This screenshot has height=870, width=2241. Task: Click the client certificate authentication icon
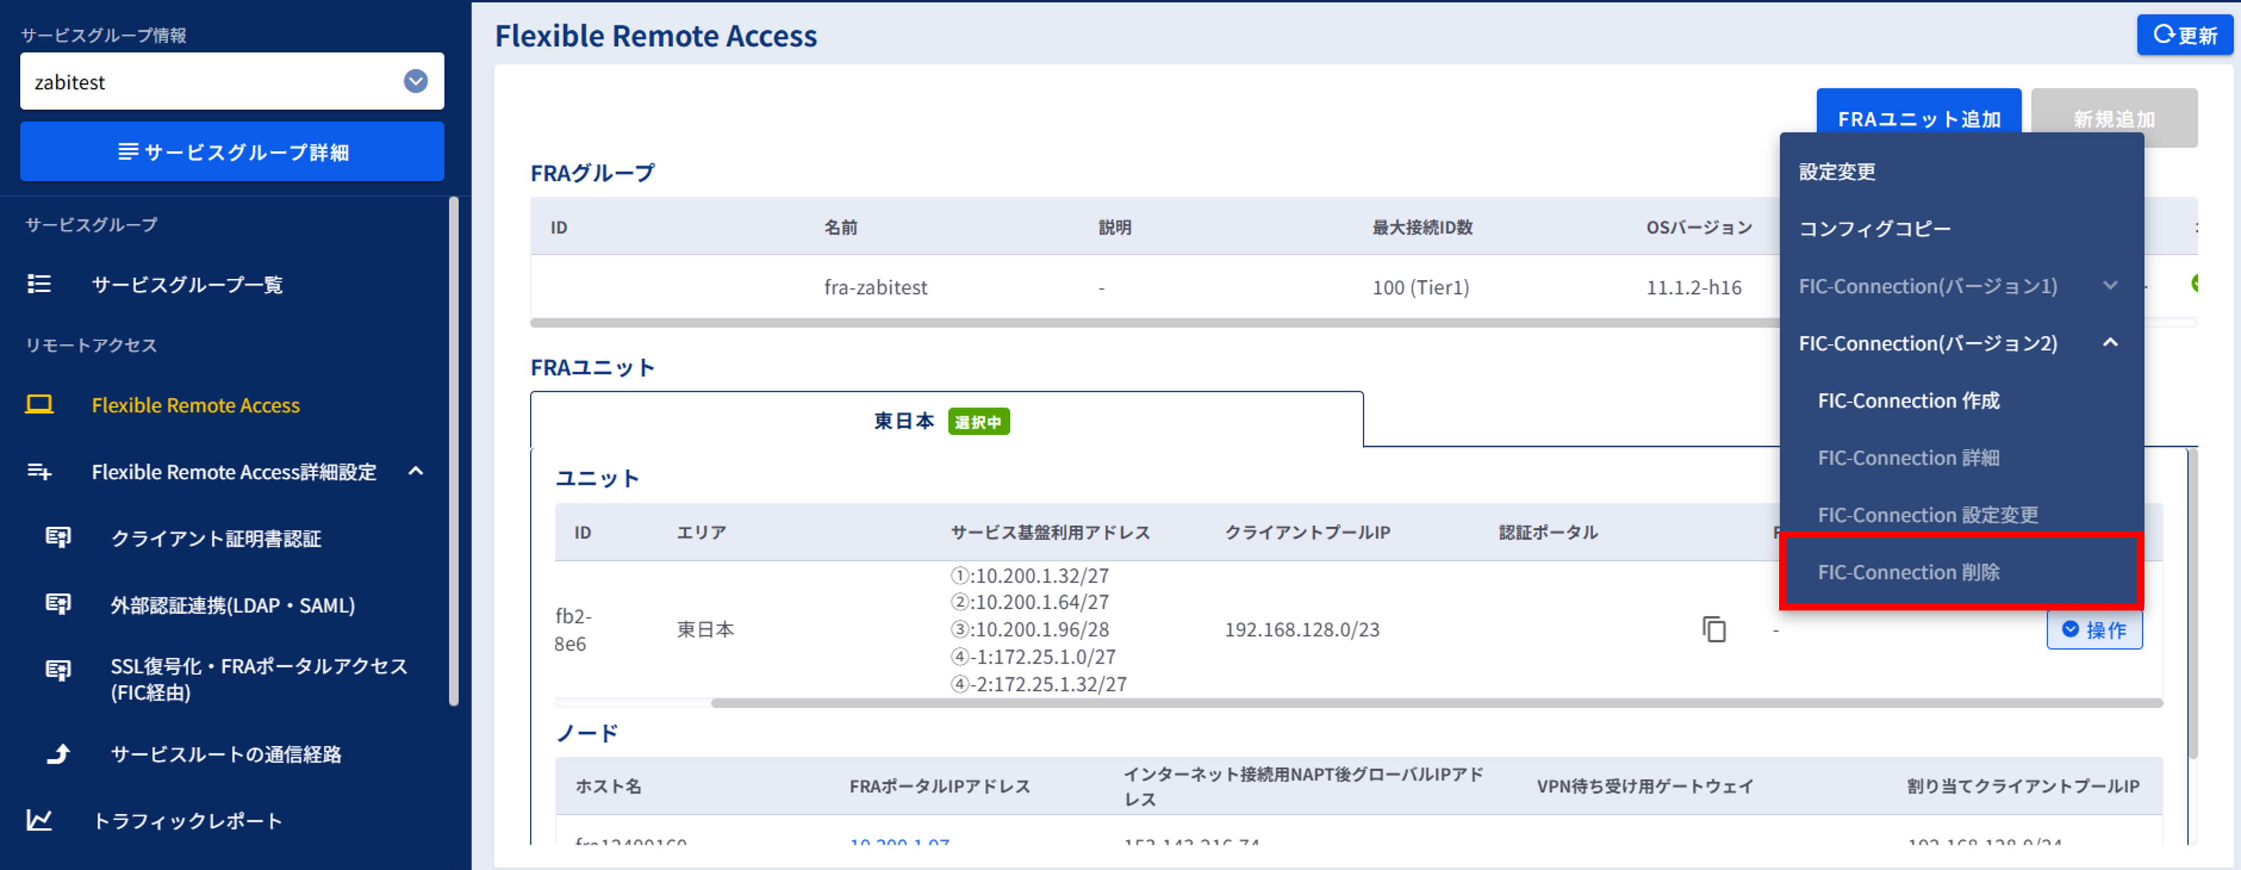58,538
